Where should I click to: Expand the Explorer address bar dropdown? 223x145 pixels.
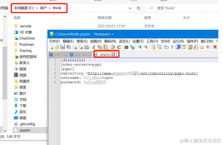(x=130, y=8)
